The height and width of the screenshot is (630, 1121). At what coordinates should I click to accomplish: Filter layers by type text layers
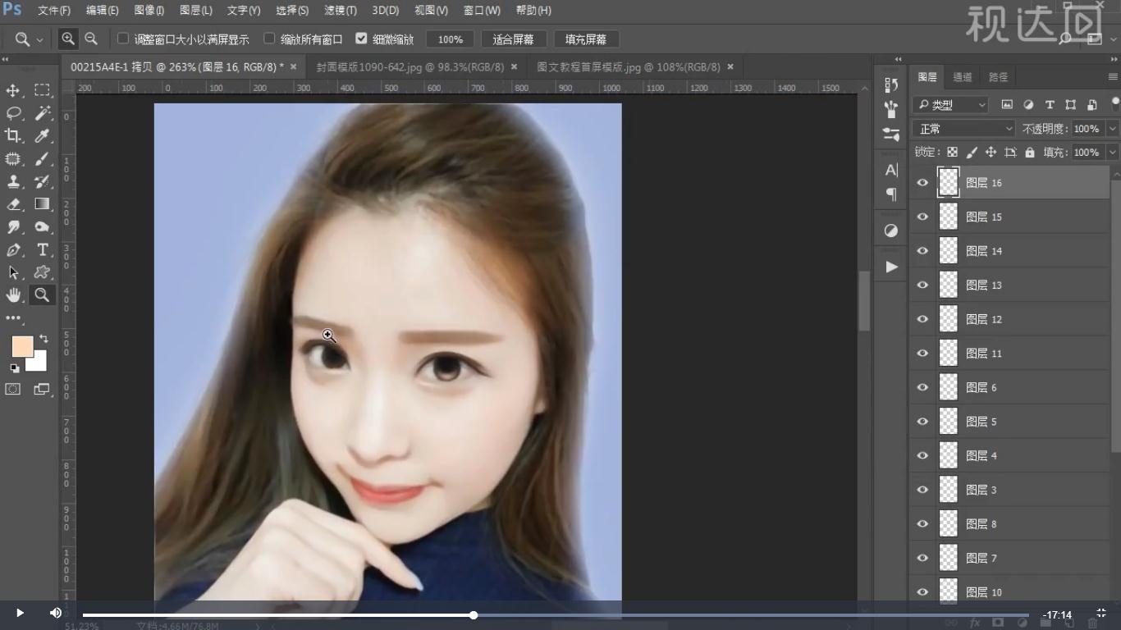pyautogui.click(x=1050, y=105)
